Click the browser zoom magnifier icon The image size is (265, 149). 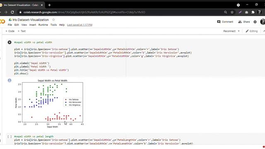tap(225, 12)
